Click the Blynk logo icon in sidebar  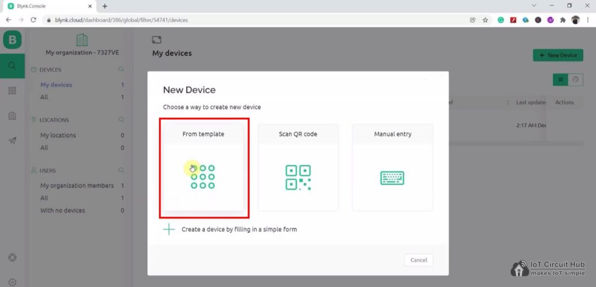(12, 40)
